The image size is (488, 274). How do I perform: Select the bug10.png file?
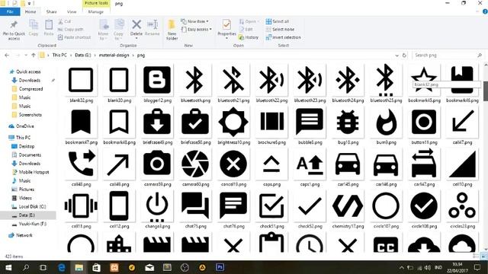click(348, 126)
